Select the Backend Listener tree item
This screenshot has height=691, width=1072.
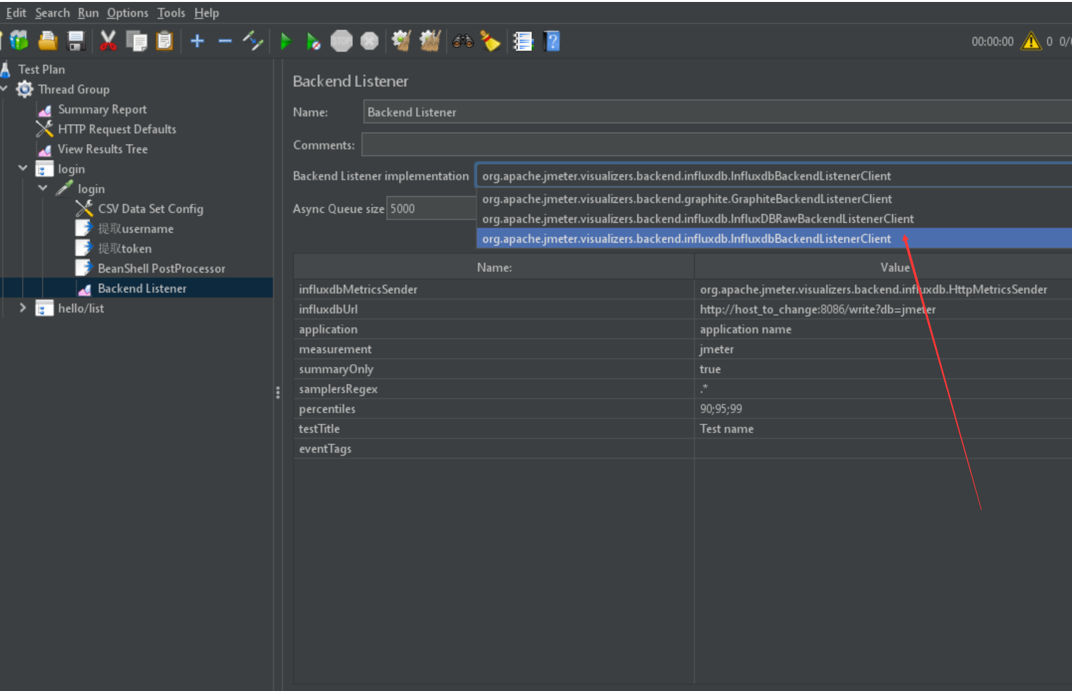[x=142, y=288]
